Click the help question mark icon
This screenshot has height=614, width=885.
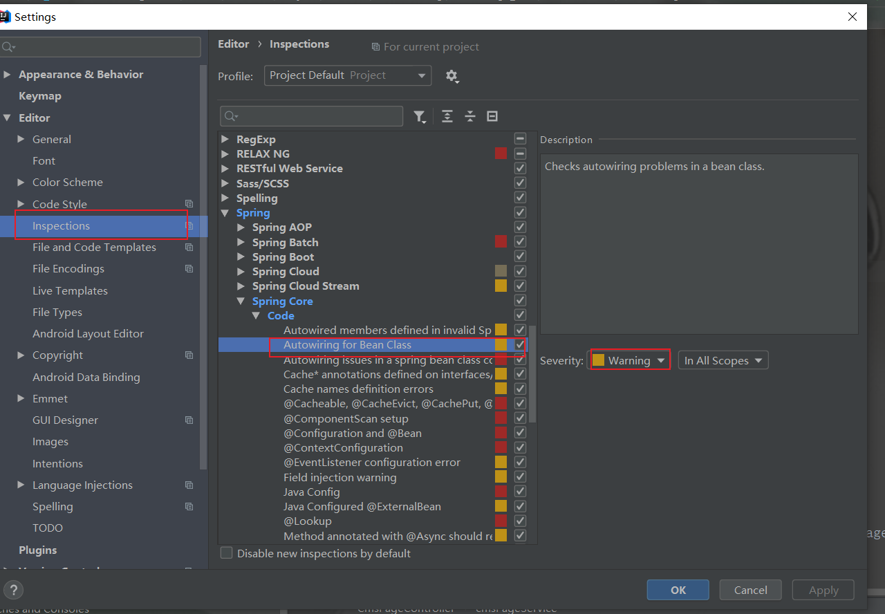coord(13,590)
